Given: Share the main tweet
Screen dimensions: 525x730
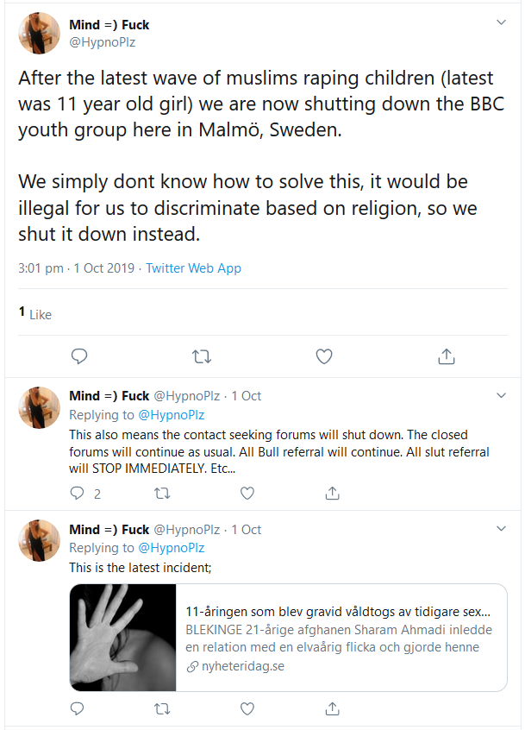Looking at the screenshot, I should pyautogui.click(x=447, y=356).
